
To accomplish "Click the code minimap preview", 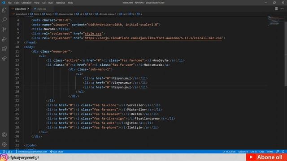I will point(275,21).
